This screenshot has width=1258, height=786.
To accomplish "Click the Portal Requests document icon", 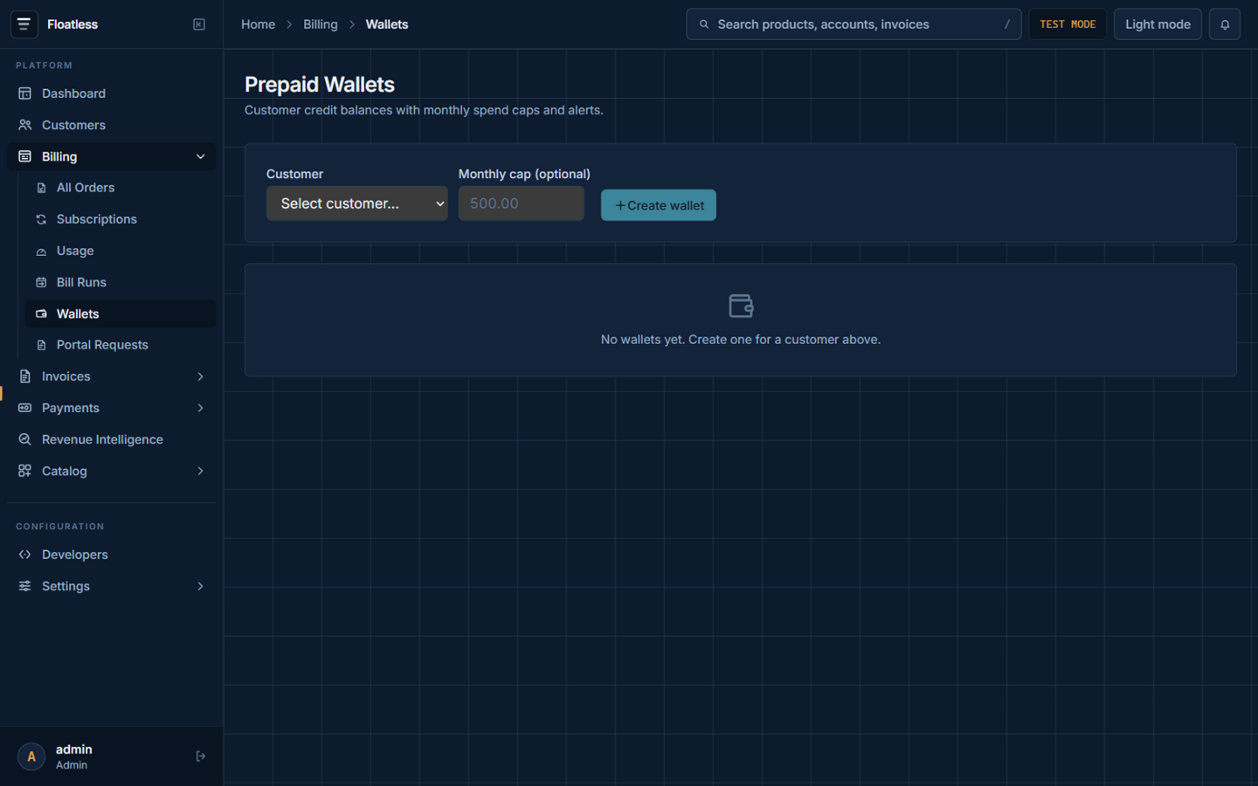I will click(41, 345).
